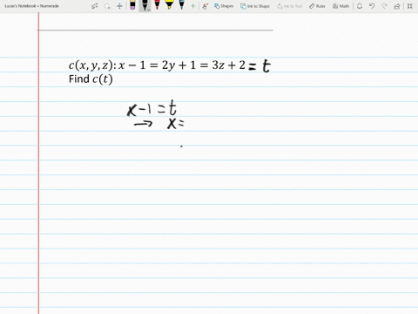Open the Math assistant
418x314 pixels.
pyautogui.click(x=340, y=6)
